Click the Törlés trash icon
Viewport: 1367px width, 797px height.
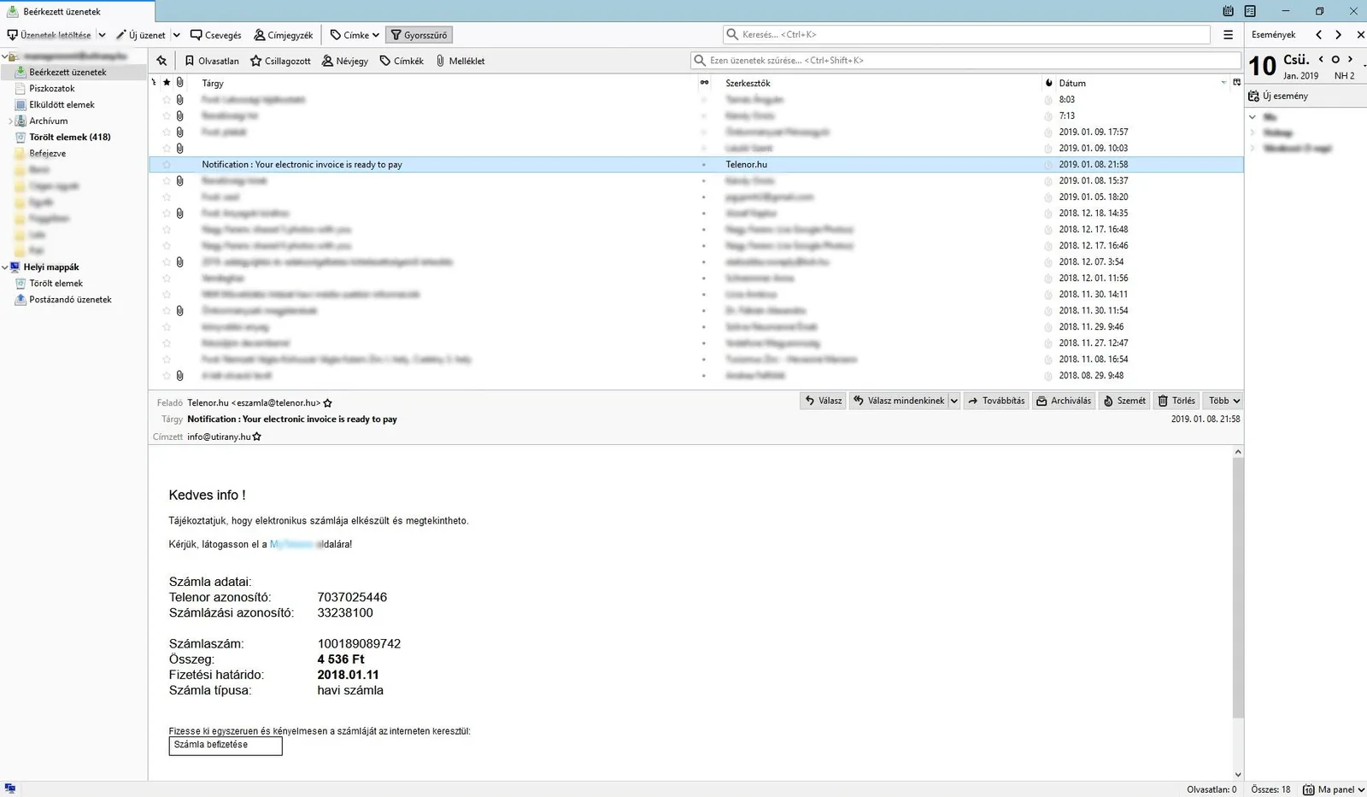coord(1163,401)
